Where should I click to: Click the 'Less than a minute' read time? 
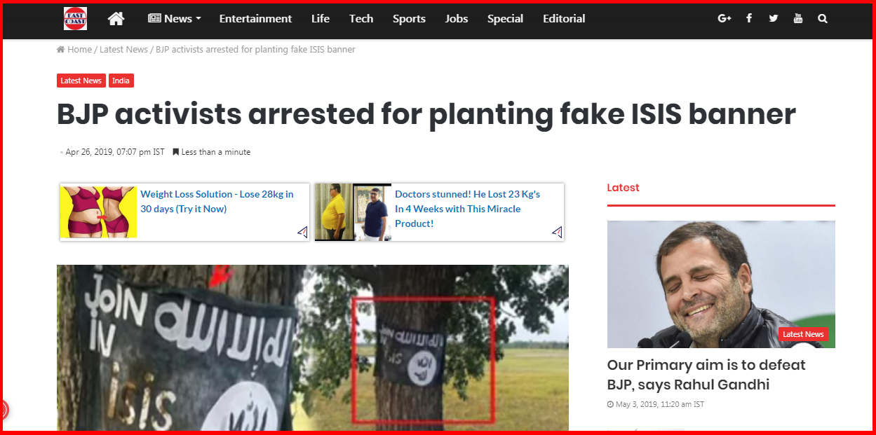[x=211, y=152]
